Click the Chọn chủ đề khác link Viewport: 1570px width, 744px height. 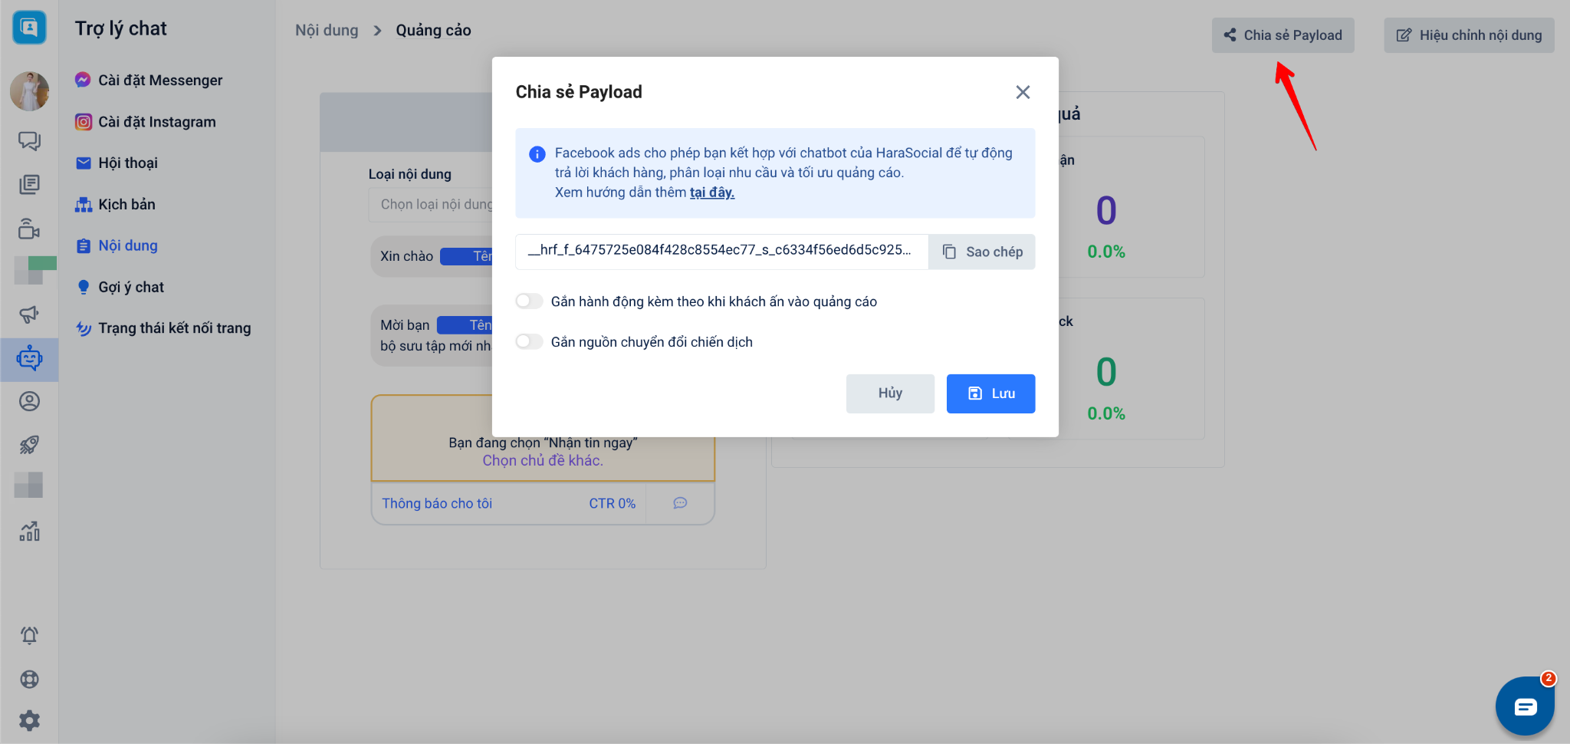(x=543, y=461)
